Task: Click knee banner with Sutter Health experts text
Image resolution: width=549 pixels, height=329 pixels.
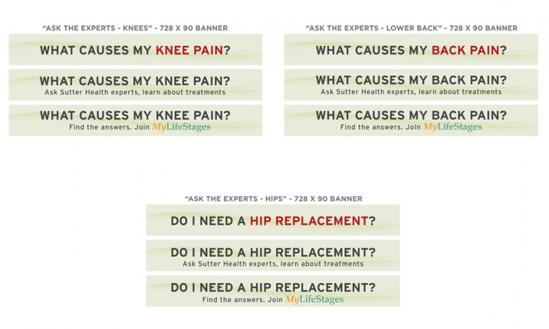Action: click(x=136, y=85)
